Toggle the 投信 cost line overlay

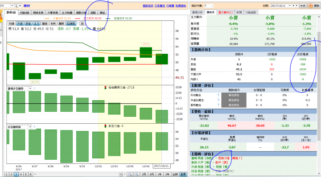click(x=28, y=24)
